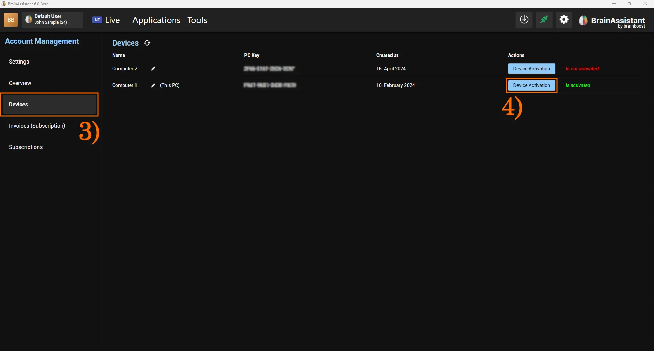Click Device Activation for Computer 2
This screenshot has width=654, height=351.
531,69
